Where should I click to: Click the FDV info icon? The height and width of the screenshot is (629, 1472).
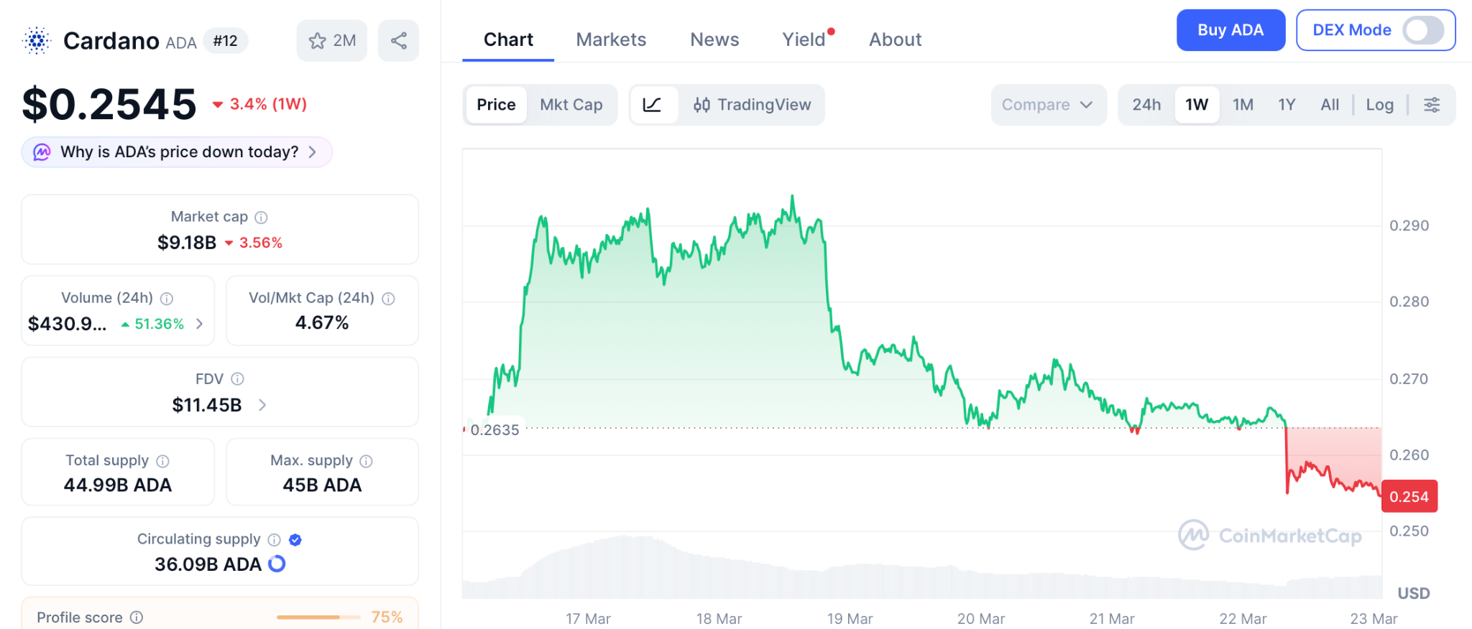click(x=238, y=379)
